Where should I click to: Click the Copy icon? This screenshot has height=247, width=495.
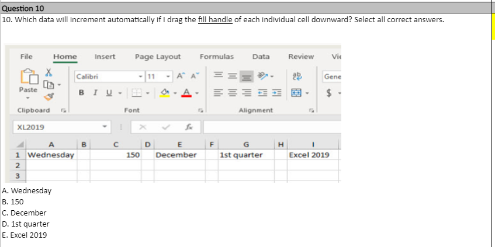pyautogui.click(x=49, y=84)
